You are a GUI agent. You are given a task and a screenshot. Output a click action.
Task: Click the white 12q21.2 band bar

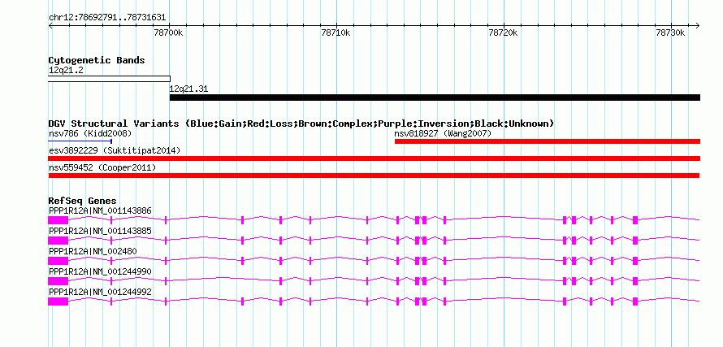pyautogui.click(x=110, y=79)
